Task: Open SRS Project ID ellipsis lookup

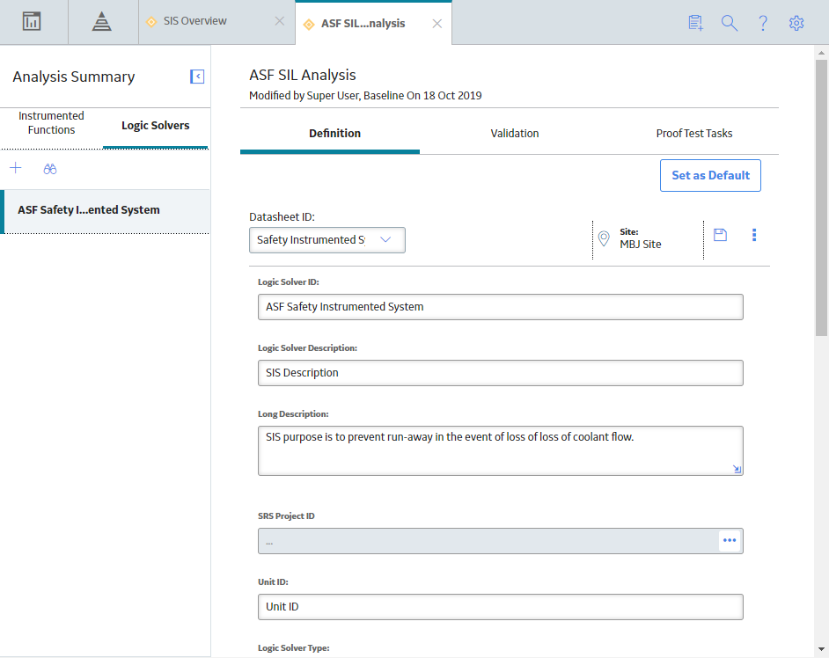Action: coord(730,540)
